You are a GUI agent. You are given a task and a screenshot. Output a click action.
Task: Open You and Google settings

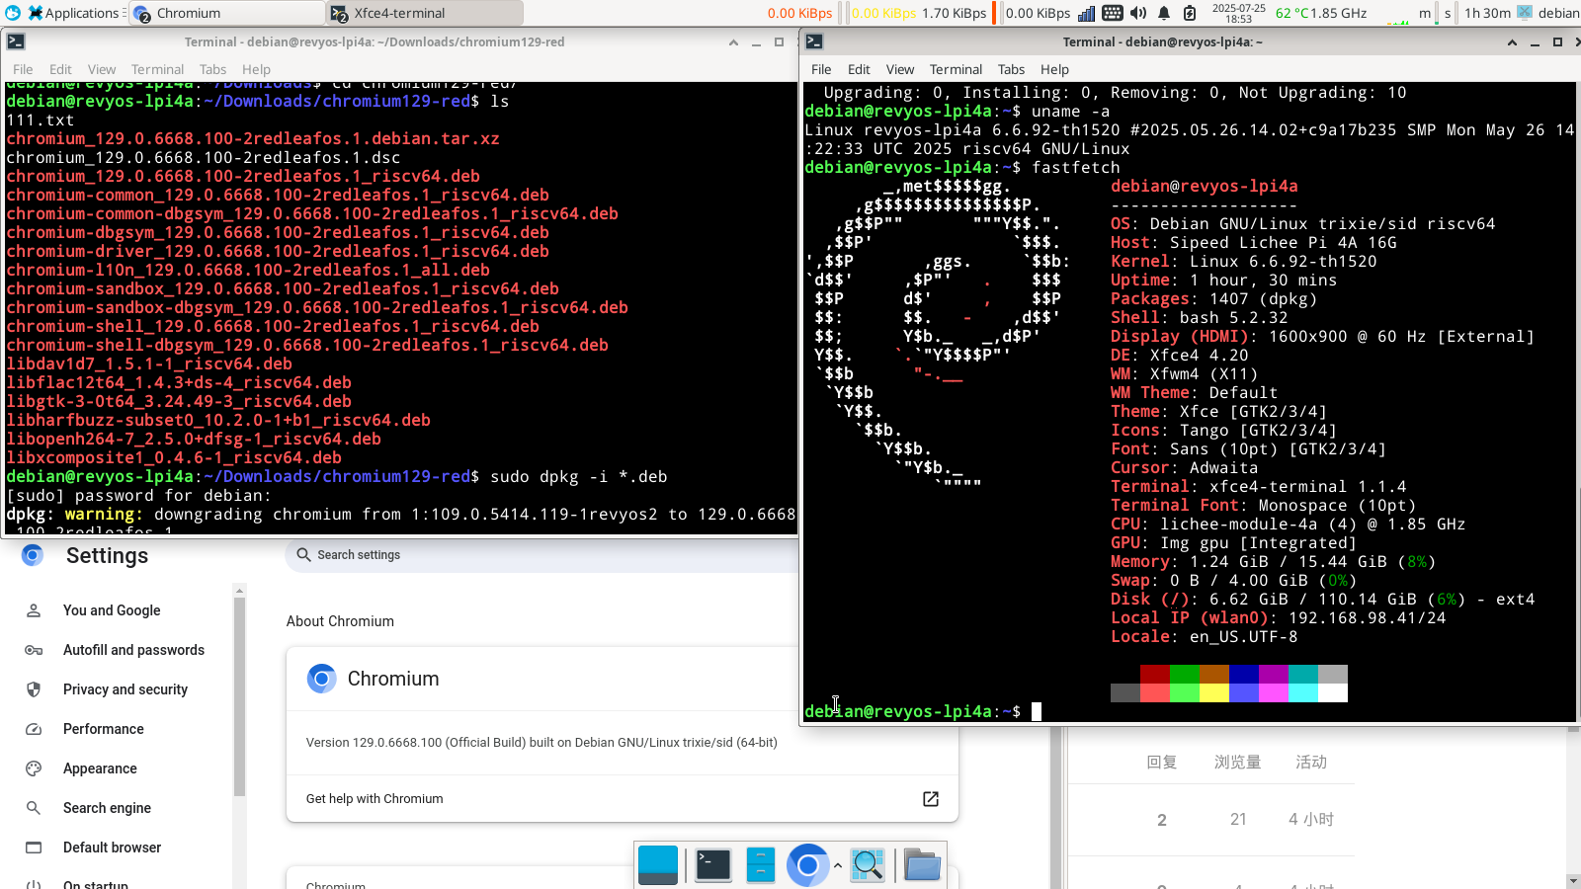[x=112, y=610]
